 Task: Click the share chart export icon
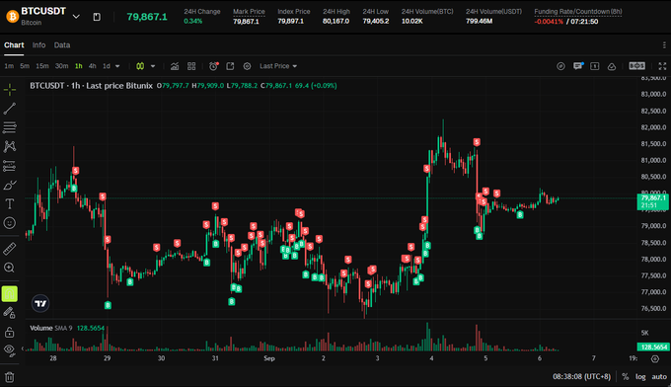coord(230,66)
